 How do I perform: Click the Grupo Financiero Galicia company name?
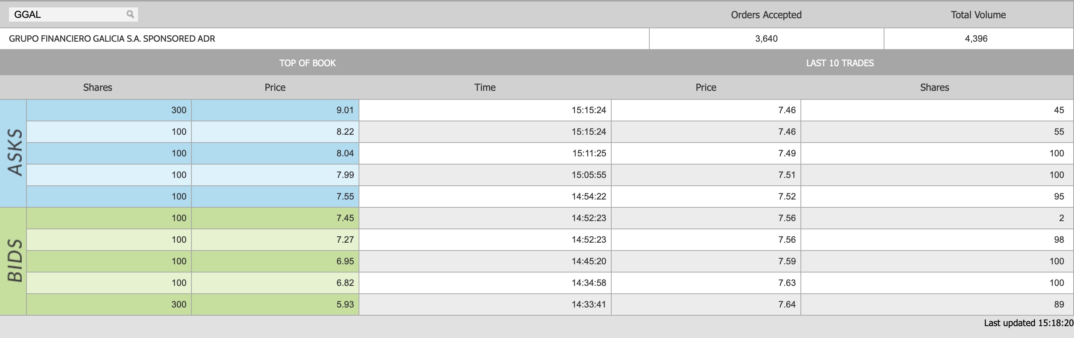point(112,39)
